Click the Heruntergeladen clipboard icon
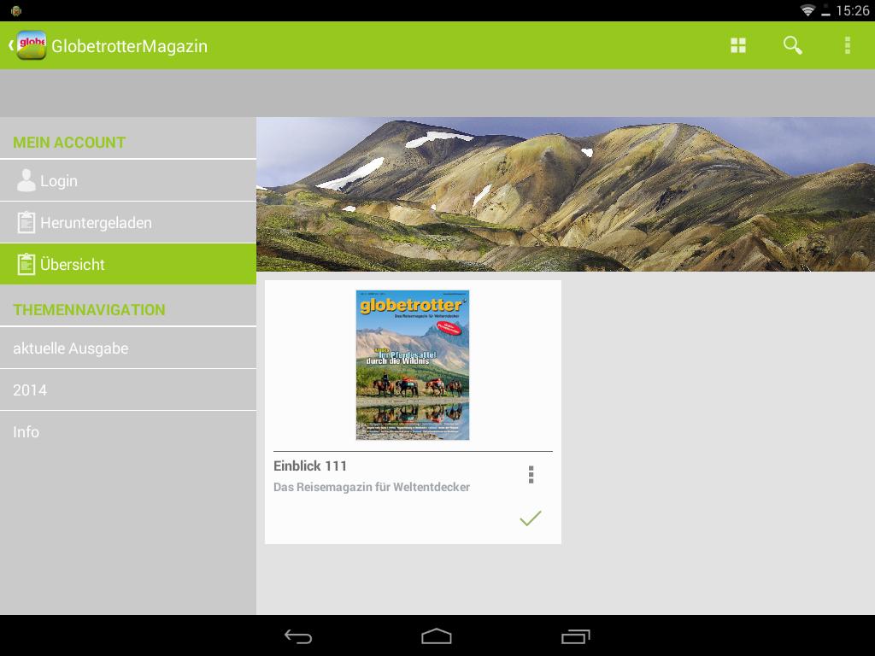Image resolution: width=875 pixels, height=656 pixels. tap(26, 222)
